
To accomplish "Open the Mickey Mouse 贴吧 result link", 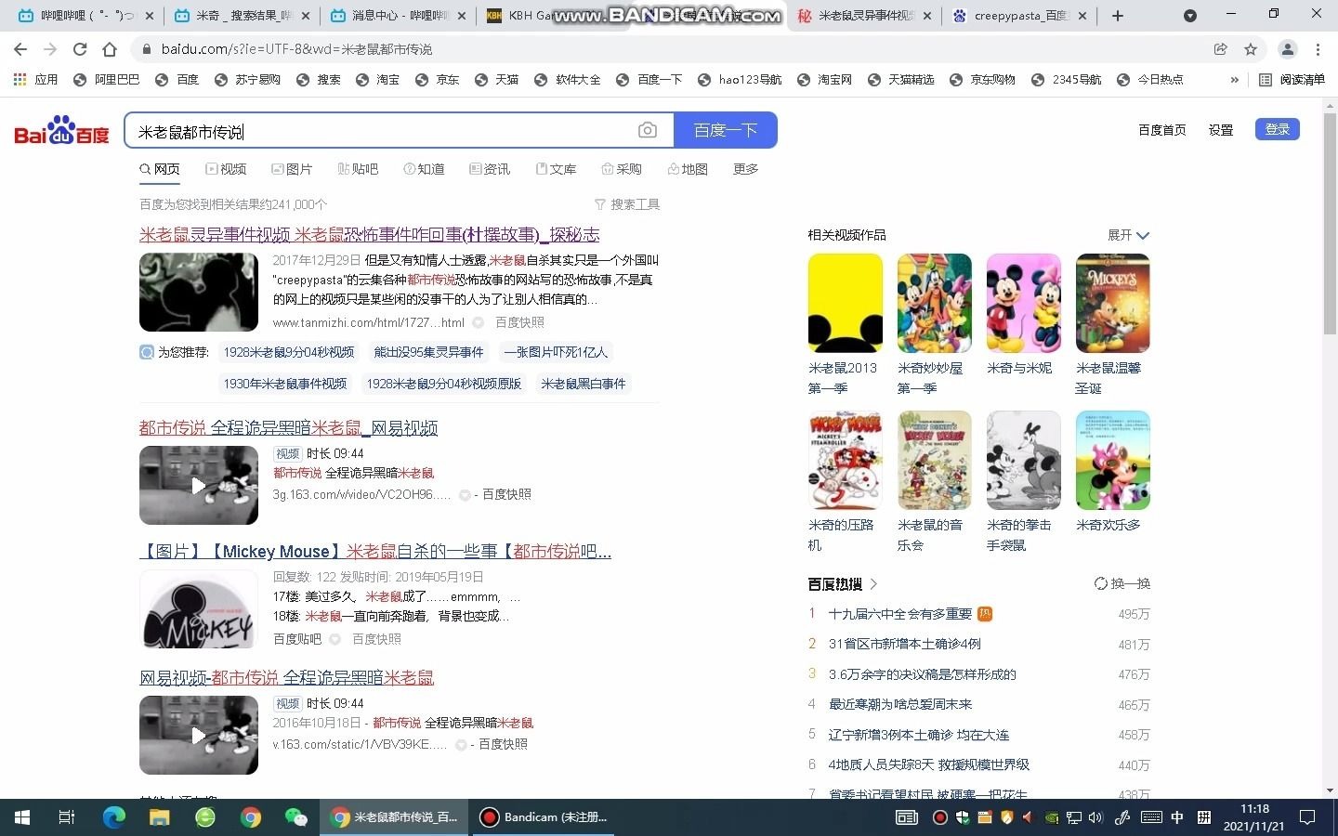I will pos(375,552).
